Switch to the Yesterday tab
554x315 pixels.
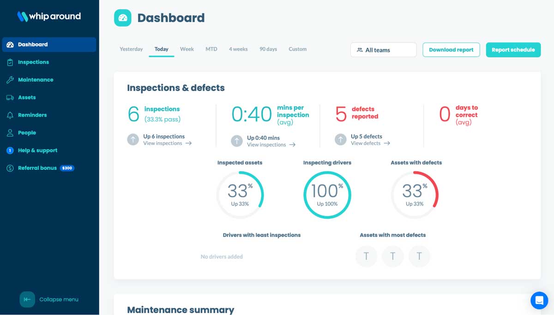[x=131, y=48]
